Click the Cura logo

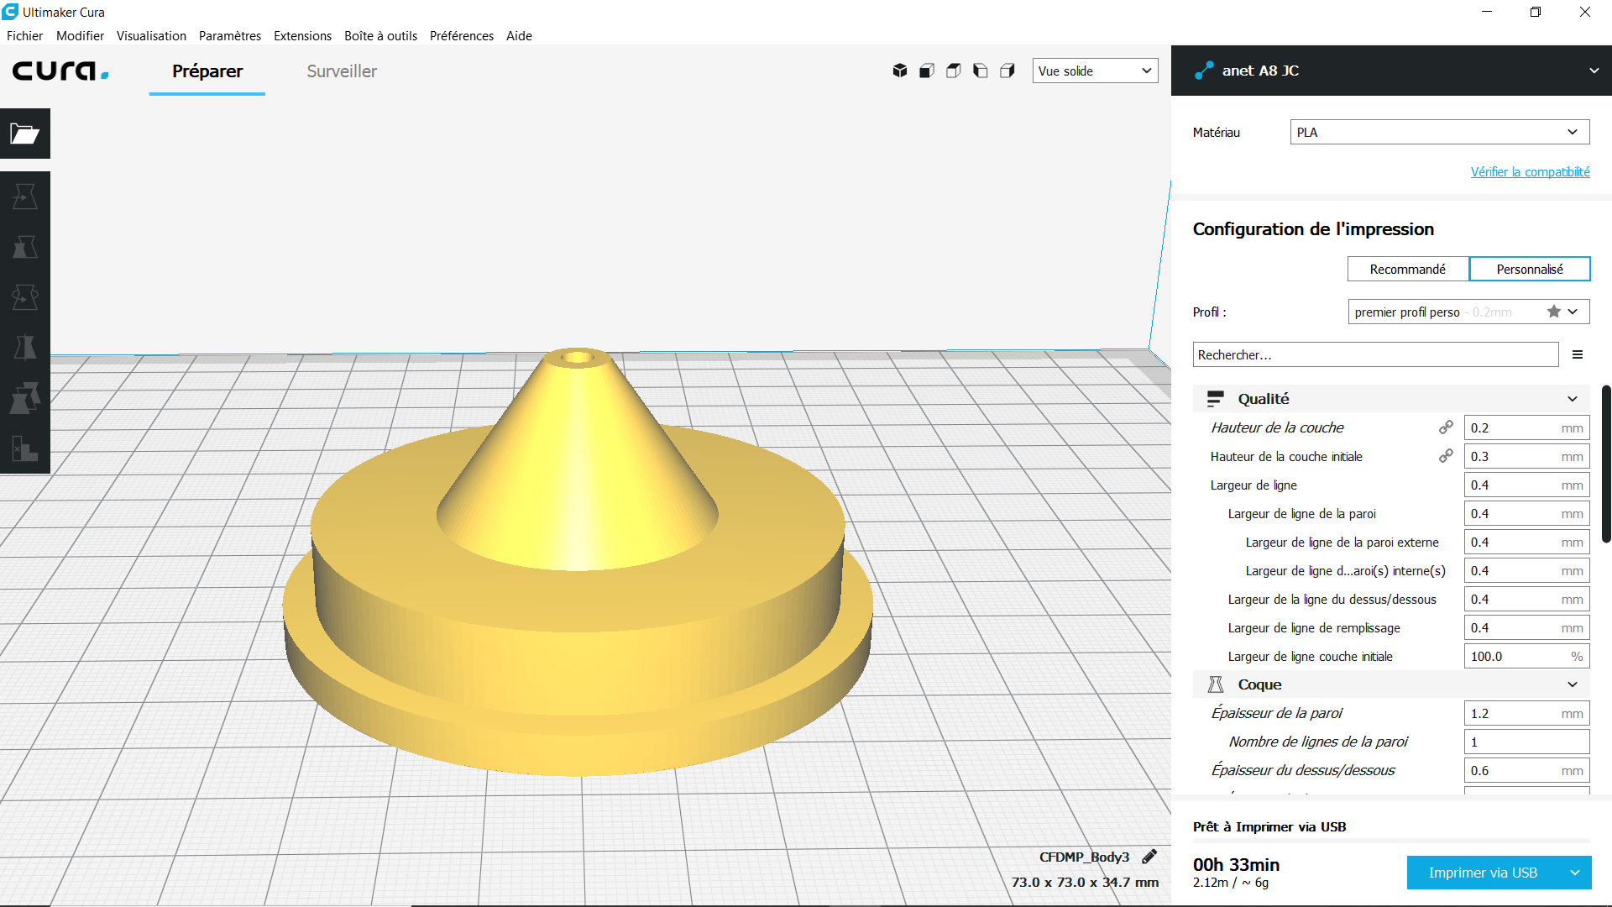60,71
